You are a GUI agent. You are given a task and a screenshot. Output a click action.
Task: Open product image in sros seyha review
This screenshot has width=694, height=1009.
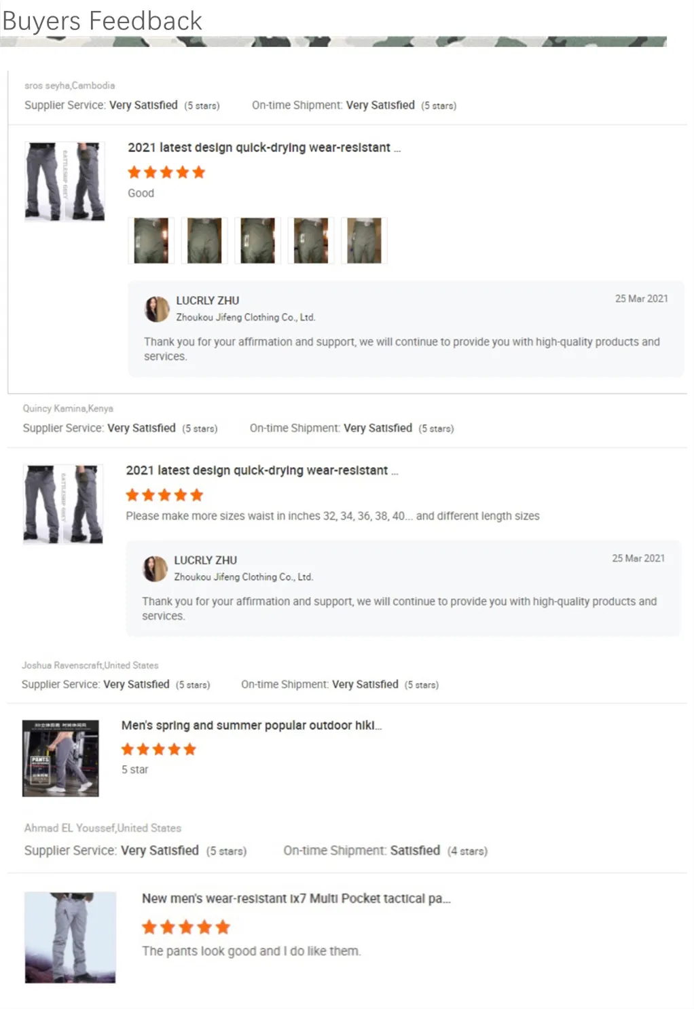click(65, 181)
